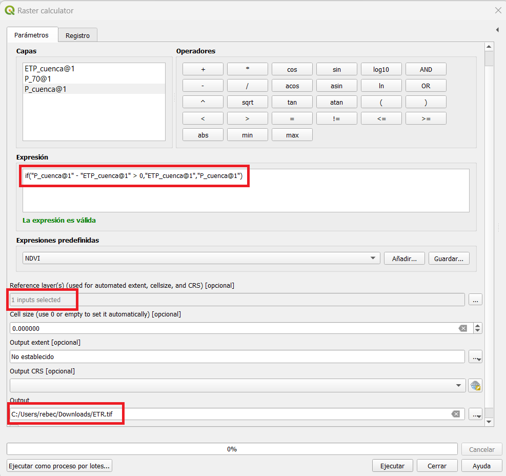
Task: Open the Reference layers browse button
Action: point(475,300)
